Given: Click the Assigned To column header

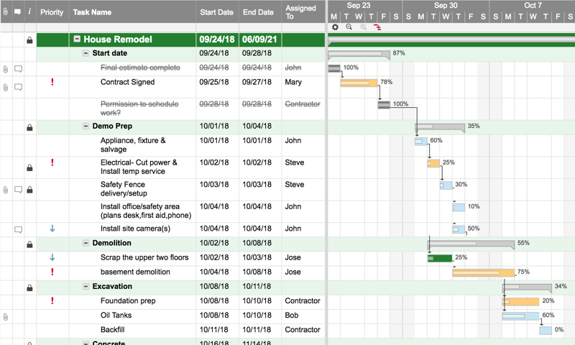Looking at the screenshot, I should tap(300, 12).
